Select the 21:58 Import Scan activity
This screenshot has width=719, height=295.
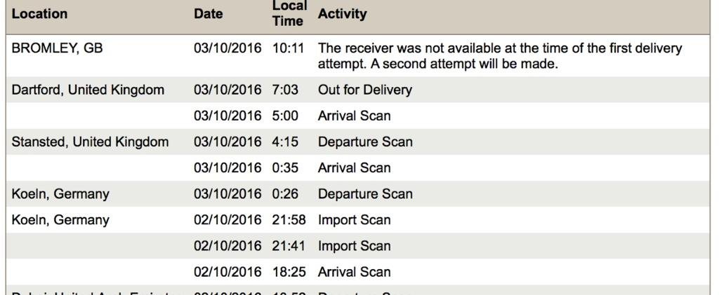(x=354, y=220)
